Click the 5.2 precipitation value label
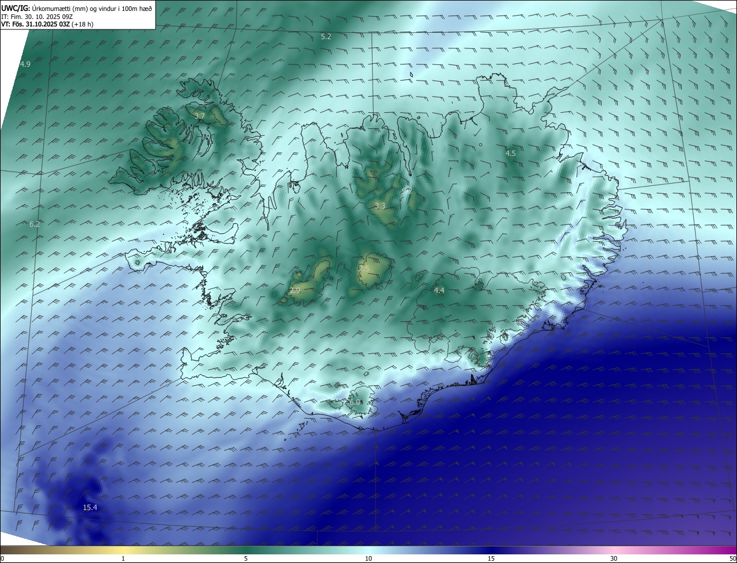This screenshot has height=563, width=737. (x=326, y=36)
